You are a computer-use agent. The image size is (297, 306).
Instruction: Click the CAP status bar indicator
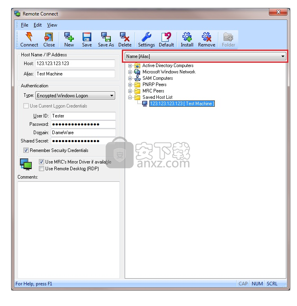point(243,283)
